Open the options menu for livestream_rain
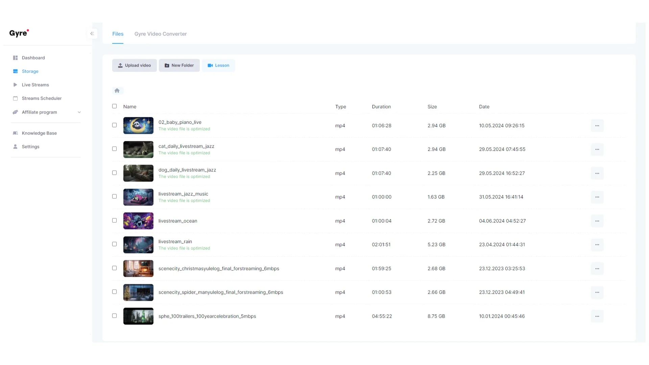649x365 pixels. click(597, 245)
